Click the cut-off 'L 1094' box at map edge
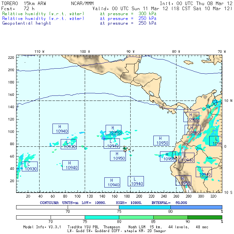Screen dimensions: 234x234 pyautogui.click(x=216, y=141)
